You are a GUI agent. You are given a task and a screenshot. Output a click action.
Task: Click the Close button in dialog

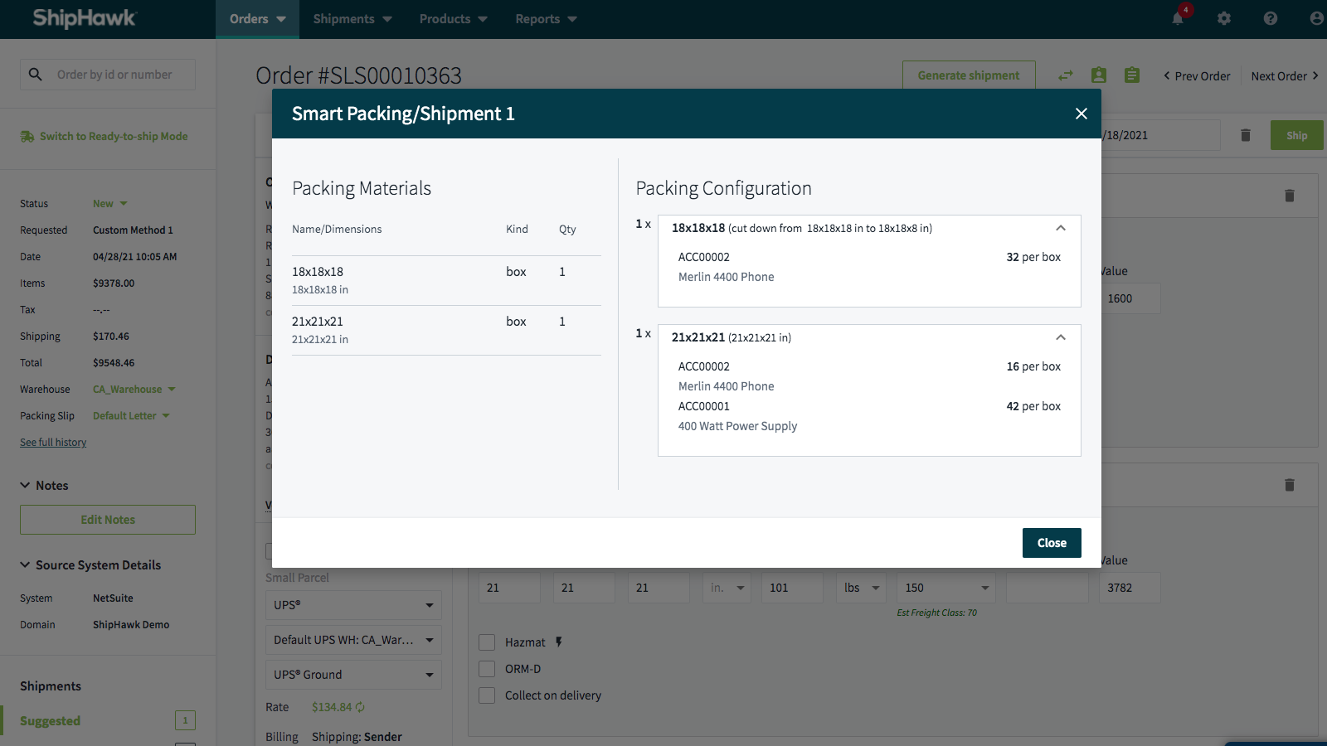point(1051,543)
